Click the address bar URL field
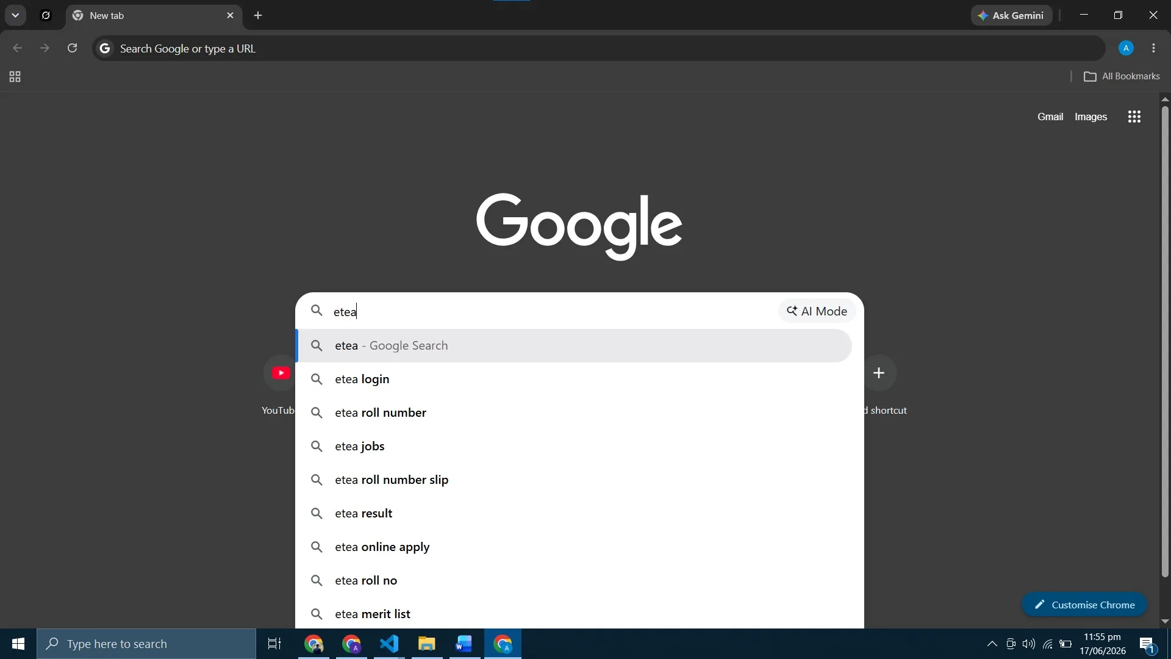The image size is (1171, 659). pos(598,48)
